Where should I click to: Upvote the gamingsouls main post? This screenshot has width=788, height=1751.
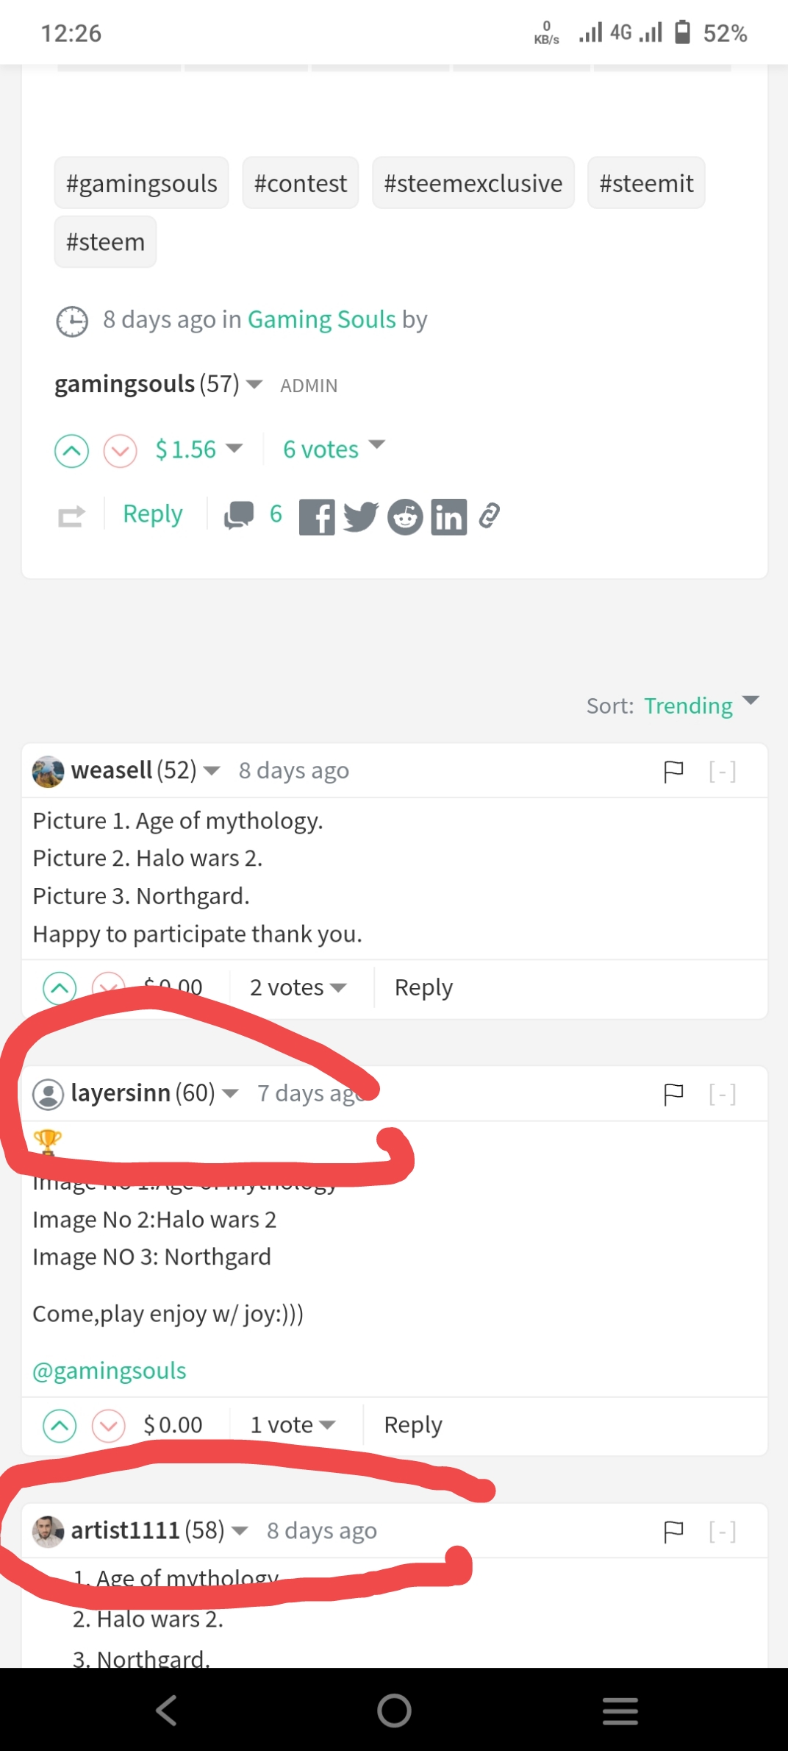(71, 451)
